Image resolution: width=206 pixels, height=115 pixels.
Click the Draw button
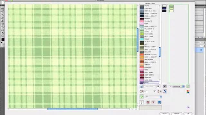coord(164,114)
